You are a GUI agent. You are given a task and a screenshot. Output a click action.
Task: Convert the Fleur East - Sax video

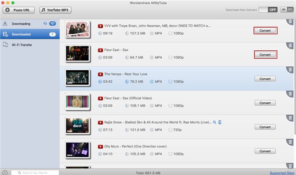[265, 55]
